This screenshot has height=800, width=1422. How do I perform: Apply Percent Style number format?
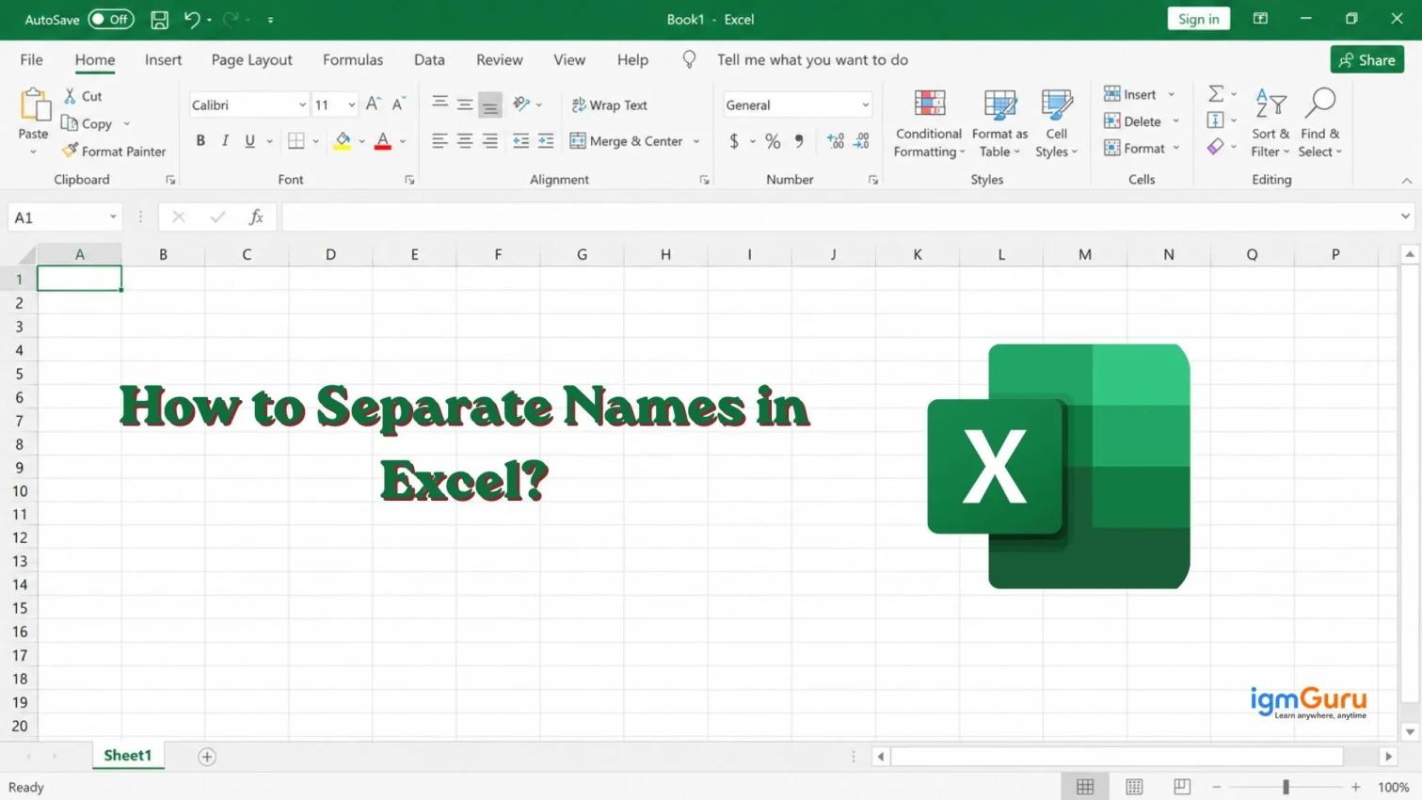[x=773, y=141]
